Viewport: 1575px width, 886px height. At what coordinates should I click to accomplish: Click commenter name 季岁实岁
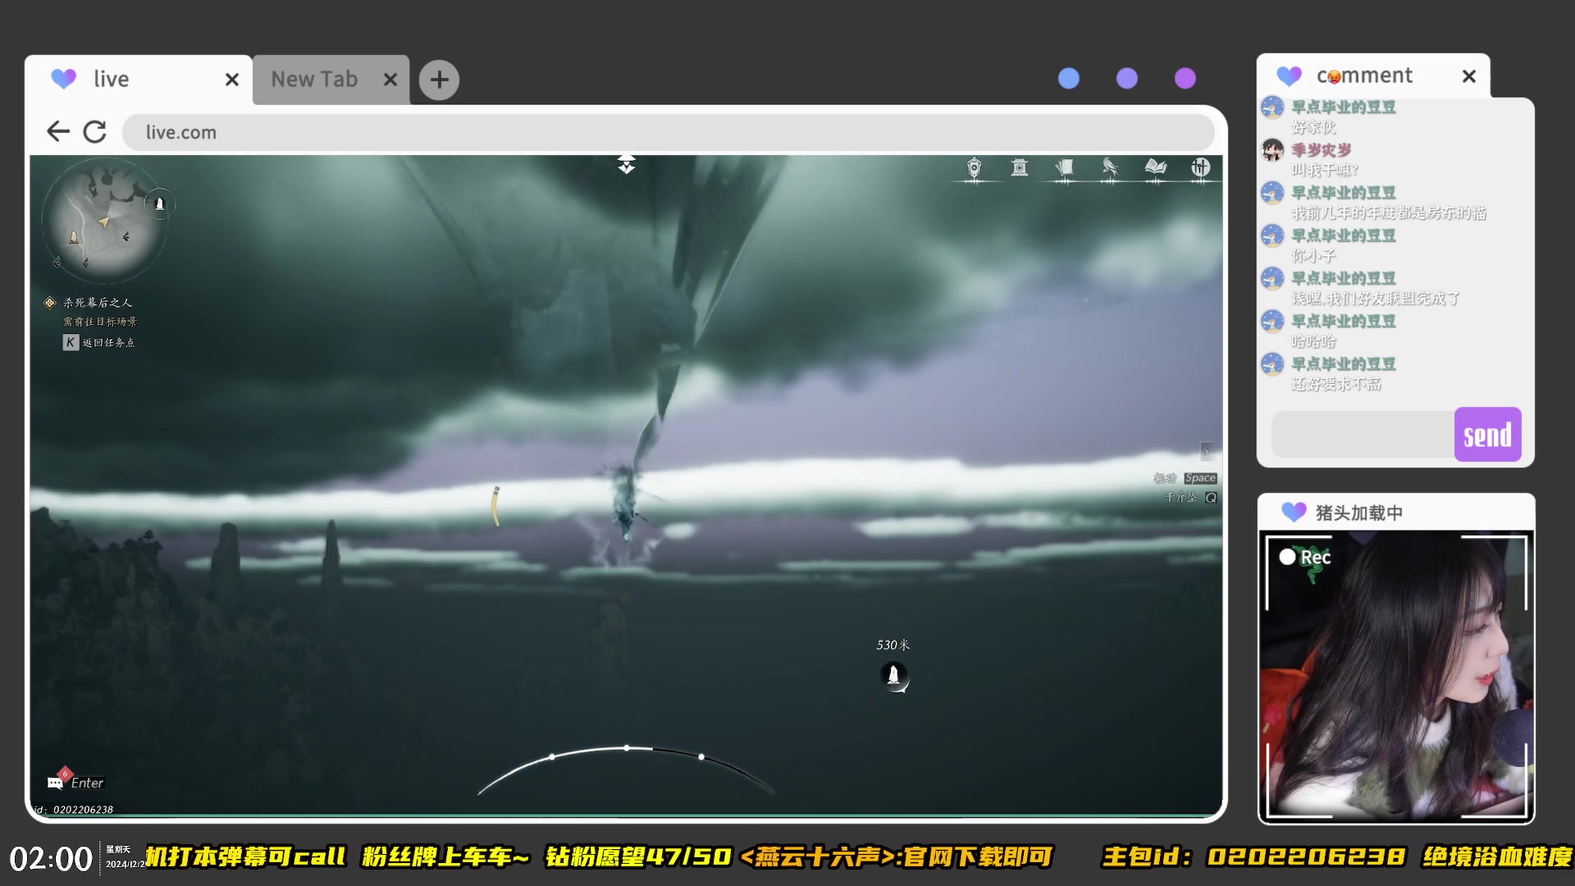[x=1322, y=150]
